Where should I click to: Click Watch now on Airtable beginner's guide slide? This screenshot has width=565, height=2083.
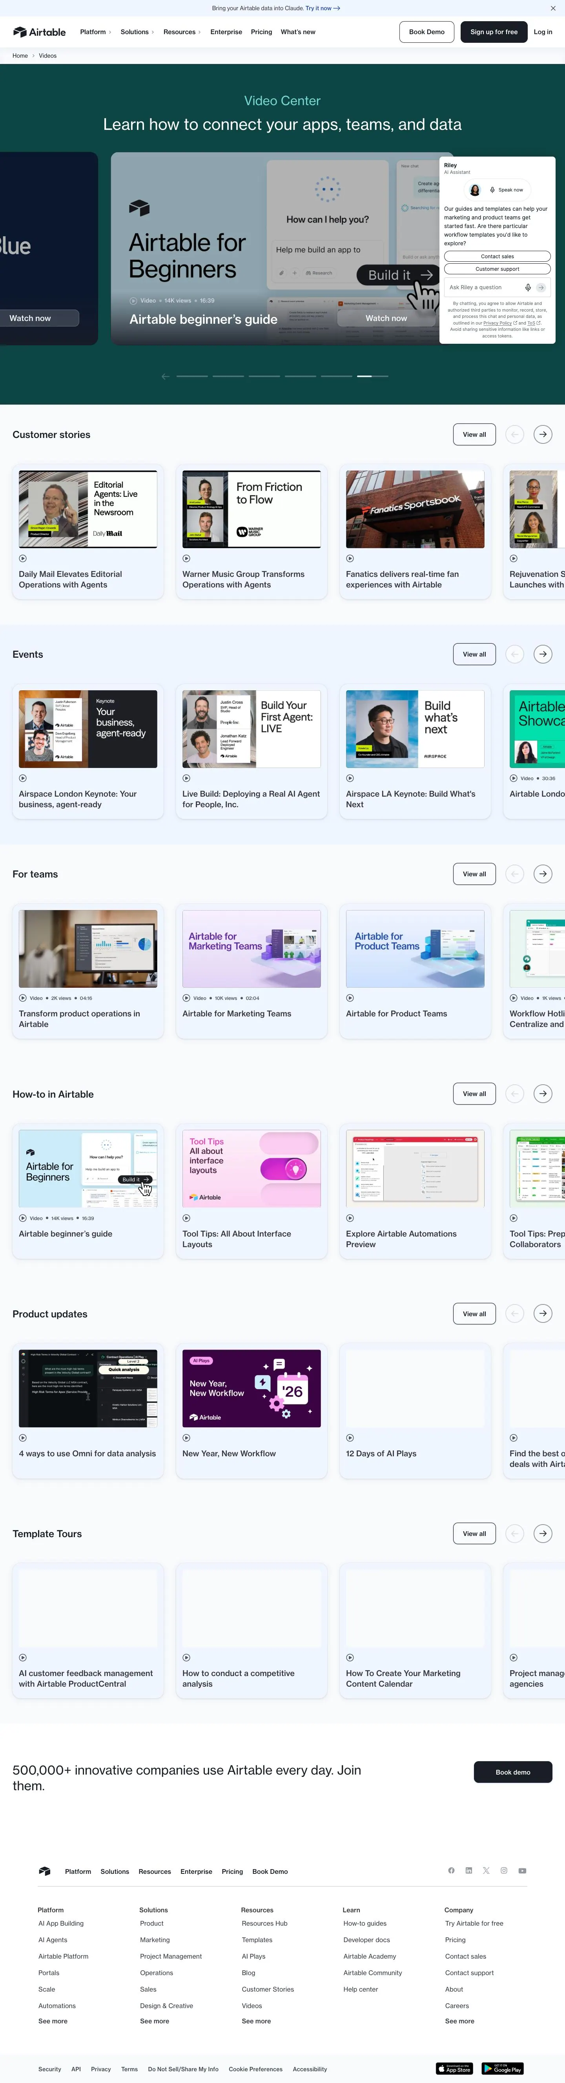pos(386,319)
